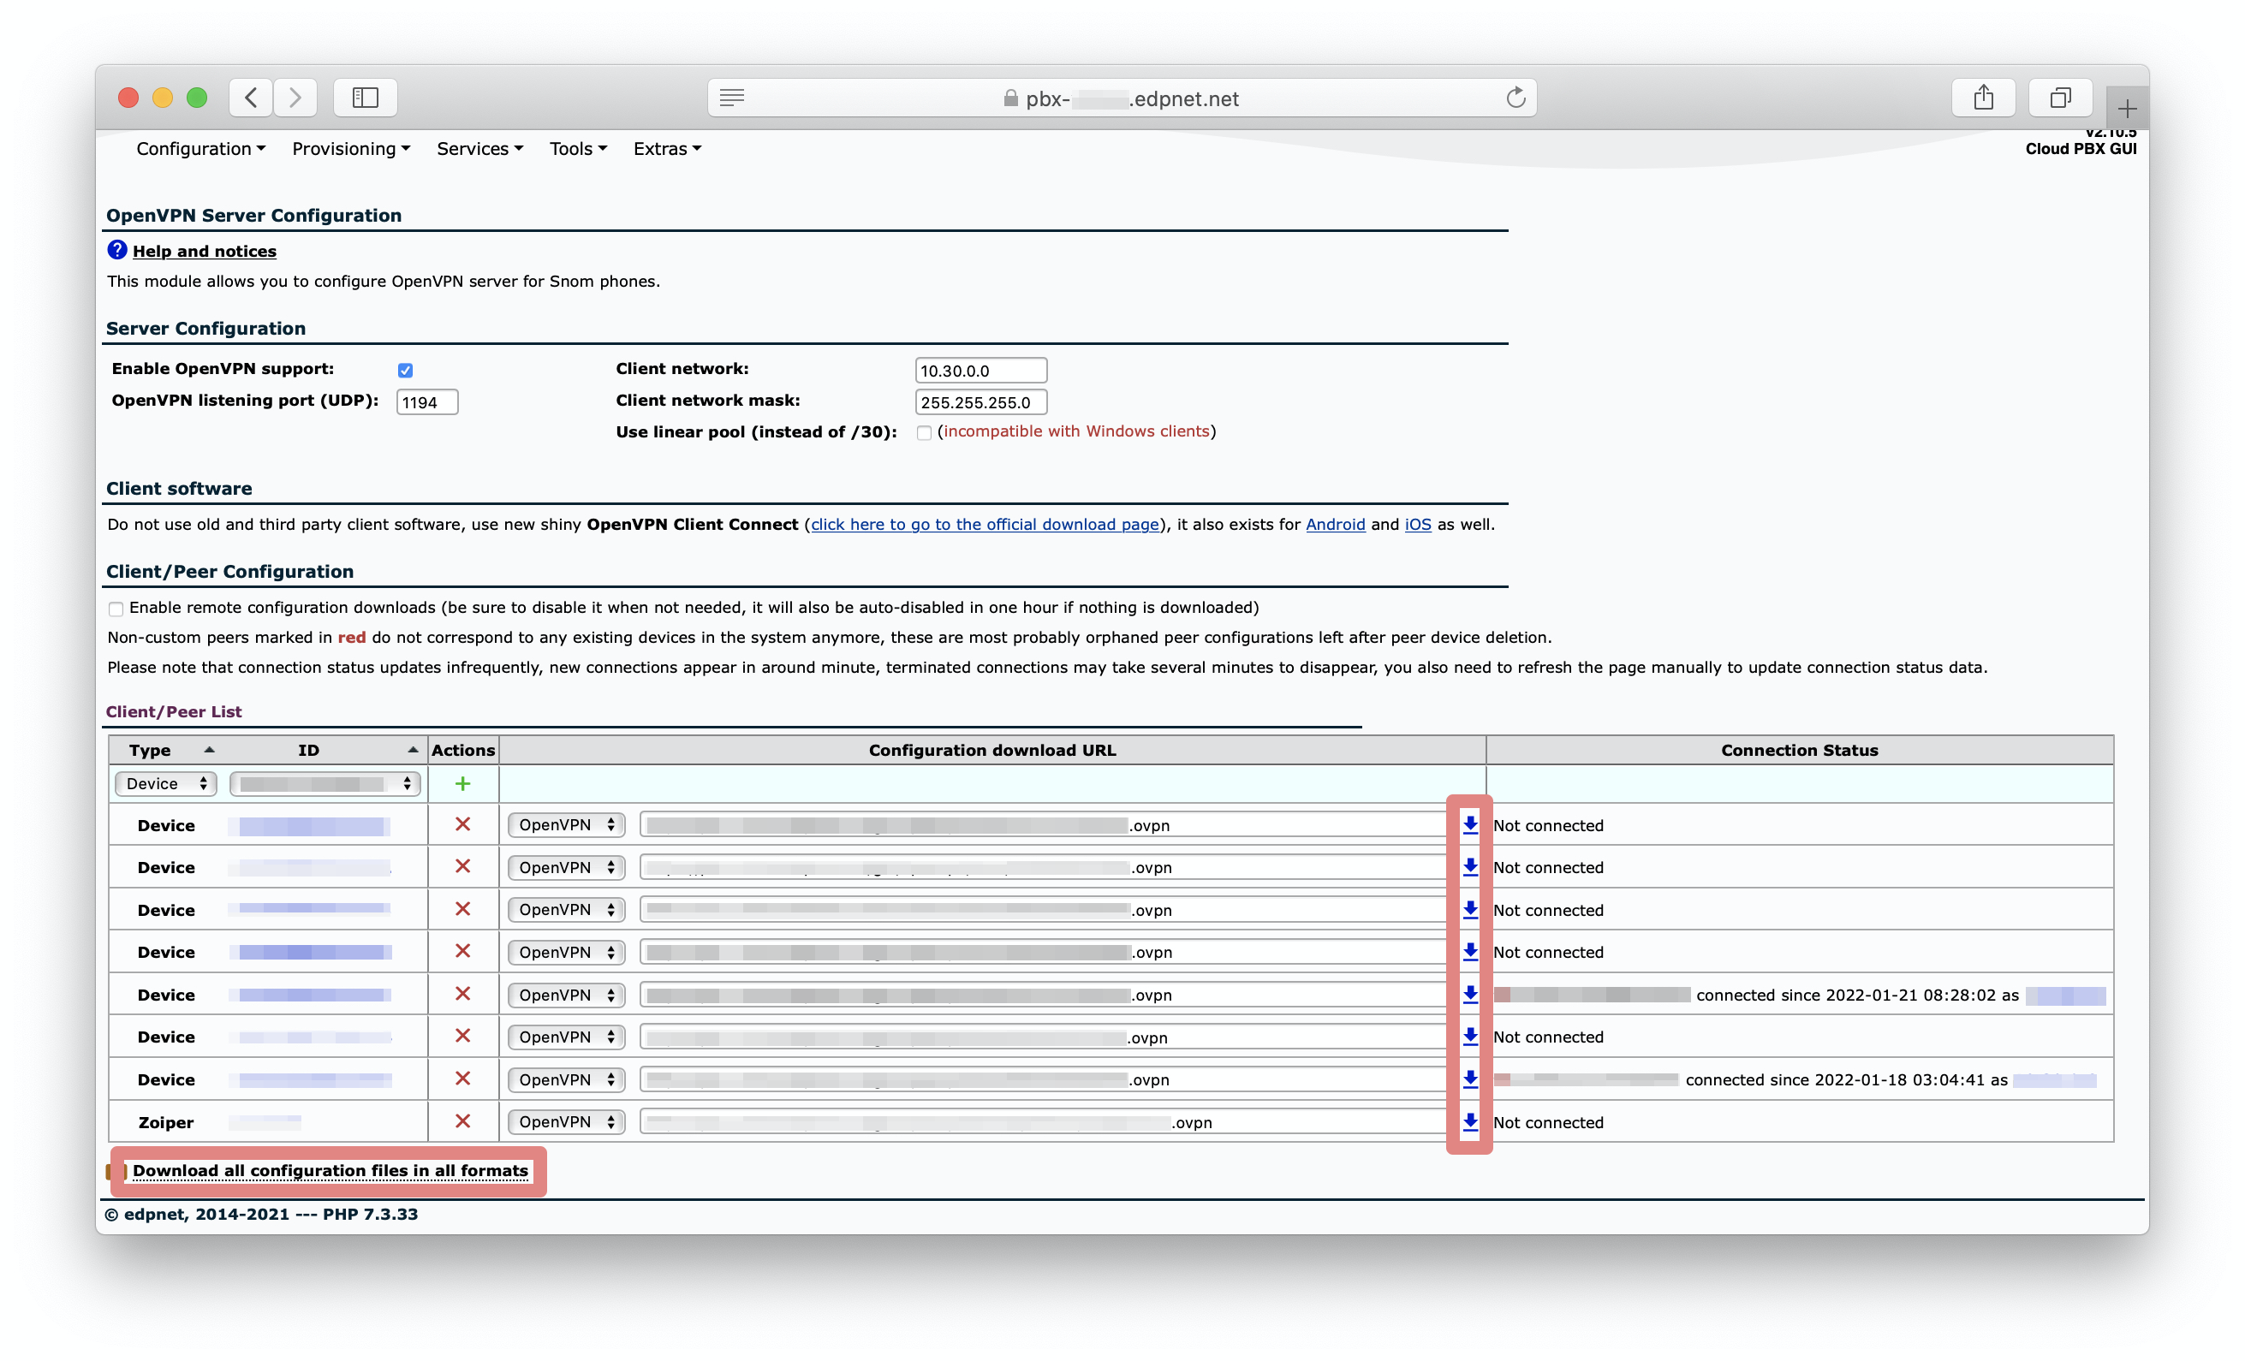
Task: Open the Device type dropdown in add row
Action: coord(166,783)
